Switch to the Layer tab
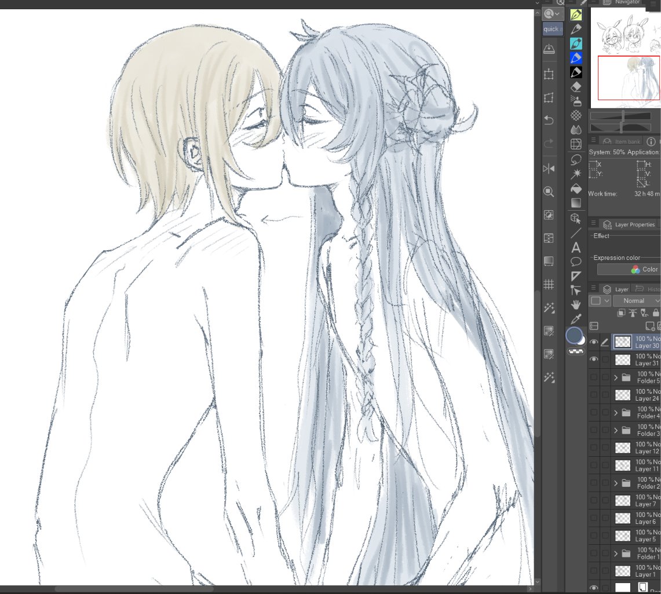The height and width of the screenshot is (594, 661). pos(616,289)
